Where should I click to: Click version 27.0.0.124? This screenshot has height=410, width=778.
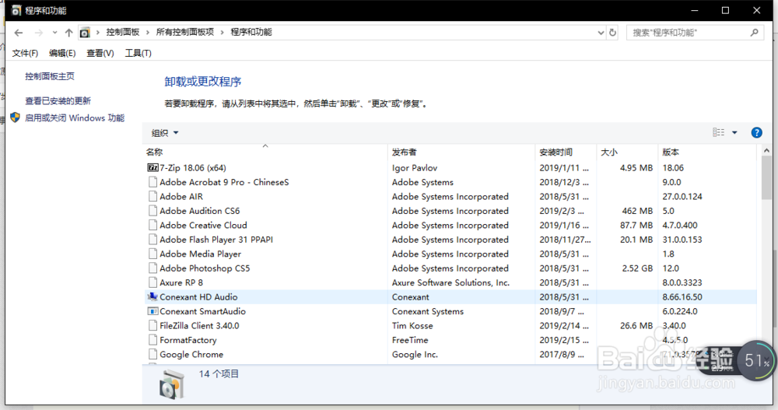682,197
